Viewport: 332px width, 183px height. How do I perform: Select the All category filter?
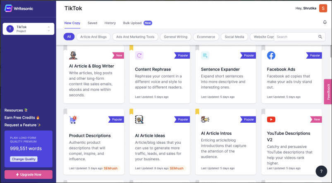69,37
